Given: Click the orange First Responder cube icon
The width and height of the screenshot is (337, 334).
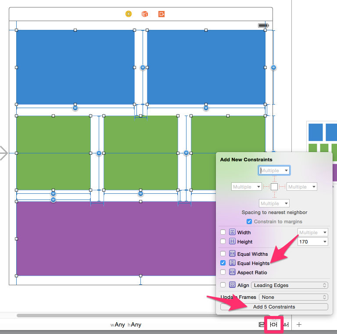Looking at the screenshot, I should 145,14.
